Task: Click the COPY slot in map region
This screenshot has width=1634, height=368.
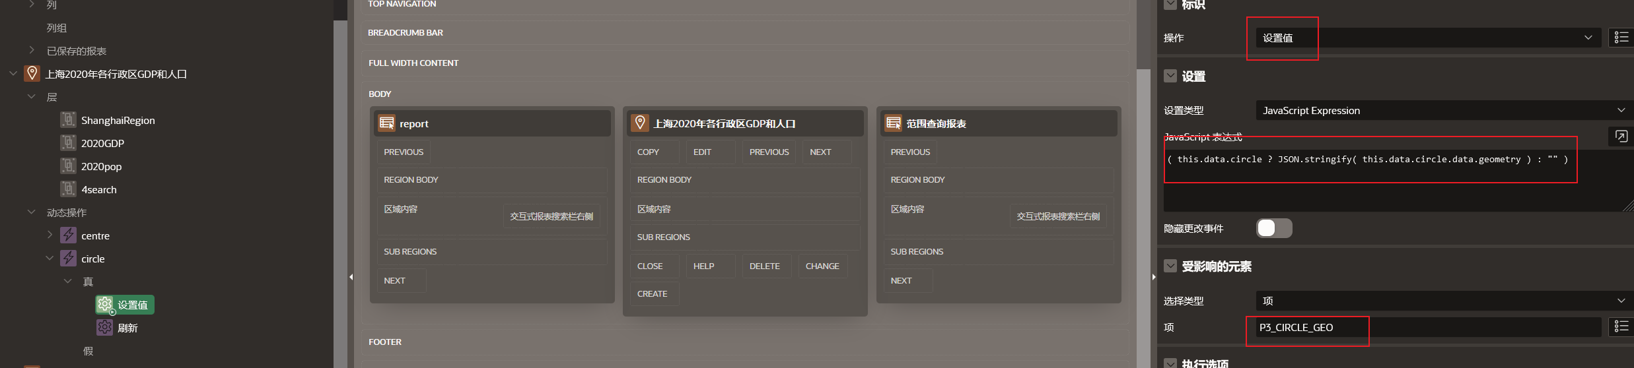Action: [x=654, y=152]
